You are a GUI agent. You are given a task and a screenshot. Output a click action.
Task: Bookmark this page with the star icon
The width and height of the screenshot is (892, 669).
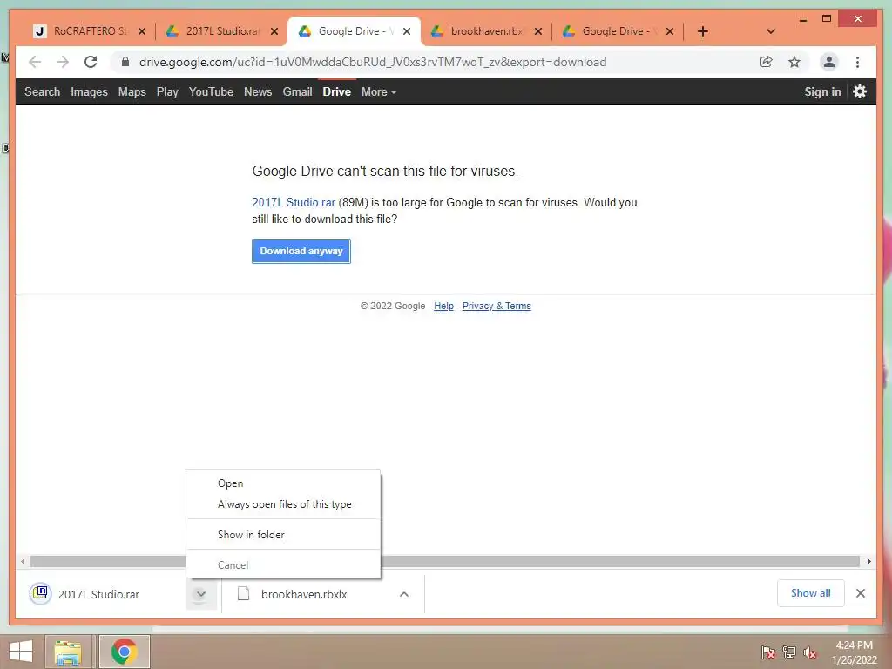point(794,62)
